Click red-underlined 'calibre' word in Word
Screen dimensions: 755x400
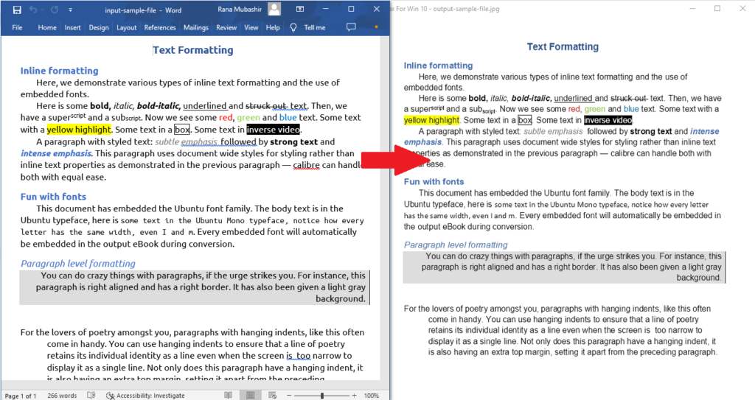(306, 165)
